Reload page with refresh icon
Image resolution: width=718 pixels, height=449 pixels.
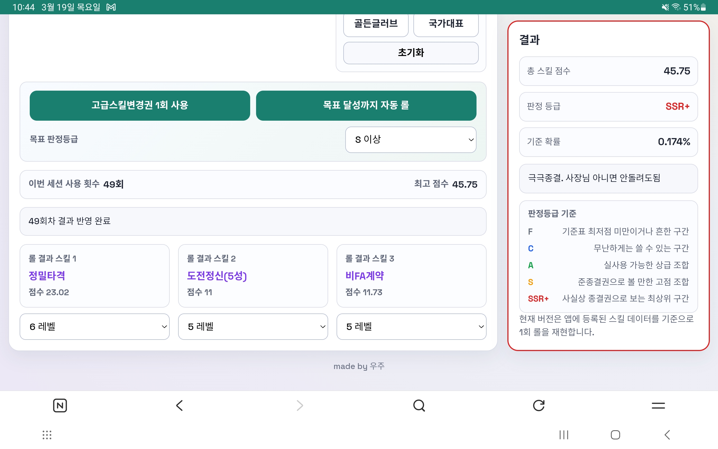(538, 405)
